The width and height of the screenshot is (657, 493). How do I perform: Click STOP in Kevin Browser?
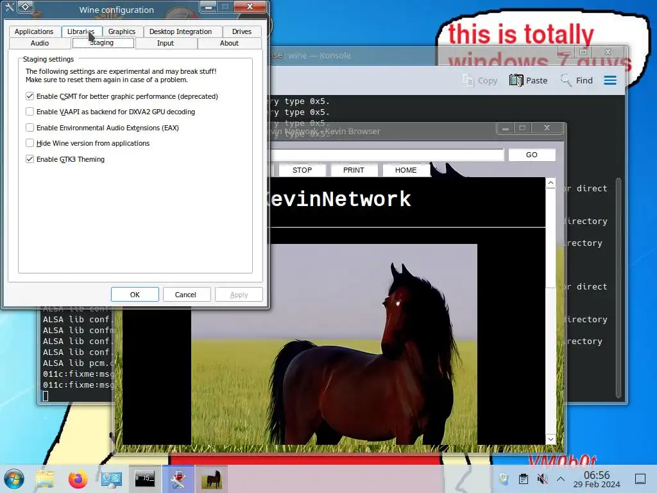[302, 169]
